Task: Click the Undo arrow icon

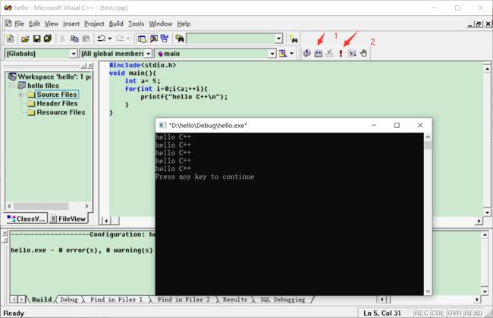Action: (102, 39)
